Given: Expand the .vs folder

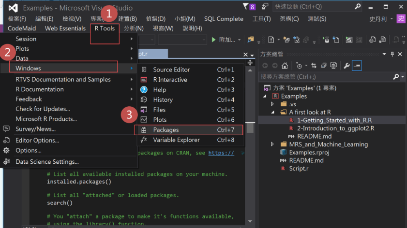Looking at the screenshot, I should point(272,104).
